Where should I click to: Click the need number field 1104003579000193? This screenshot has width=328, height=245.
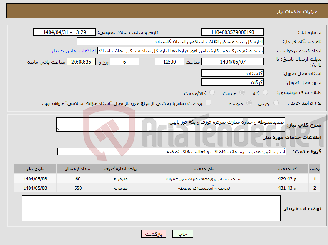(232, 32)
